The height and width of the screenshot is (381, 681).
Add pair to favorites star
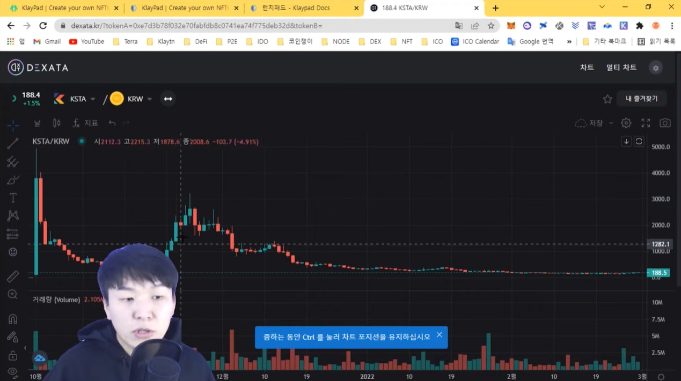(x=607, y=99)
